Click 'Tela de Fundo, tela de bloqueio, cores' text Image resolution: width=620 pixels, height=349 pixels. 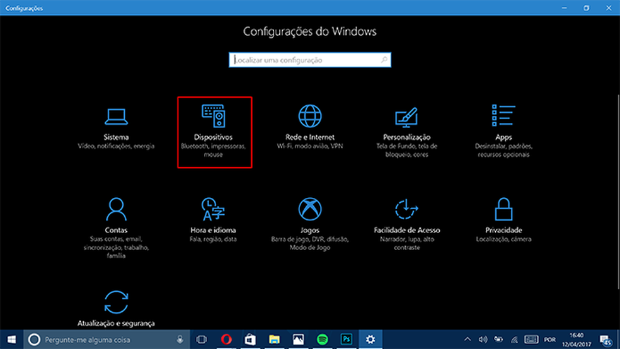click(406, 150)
